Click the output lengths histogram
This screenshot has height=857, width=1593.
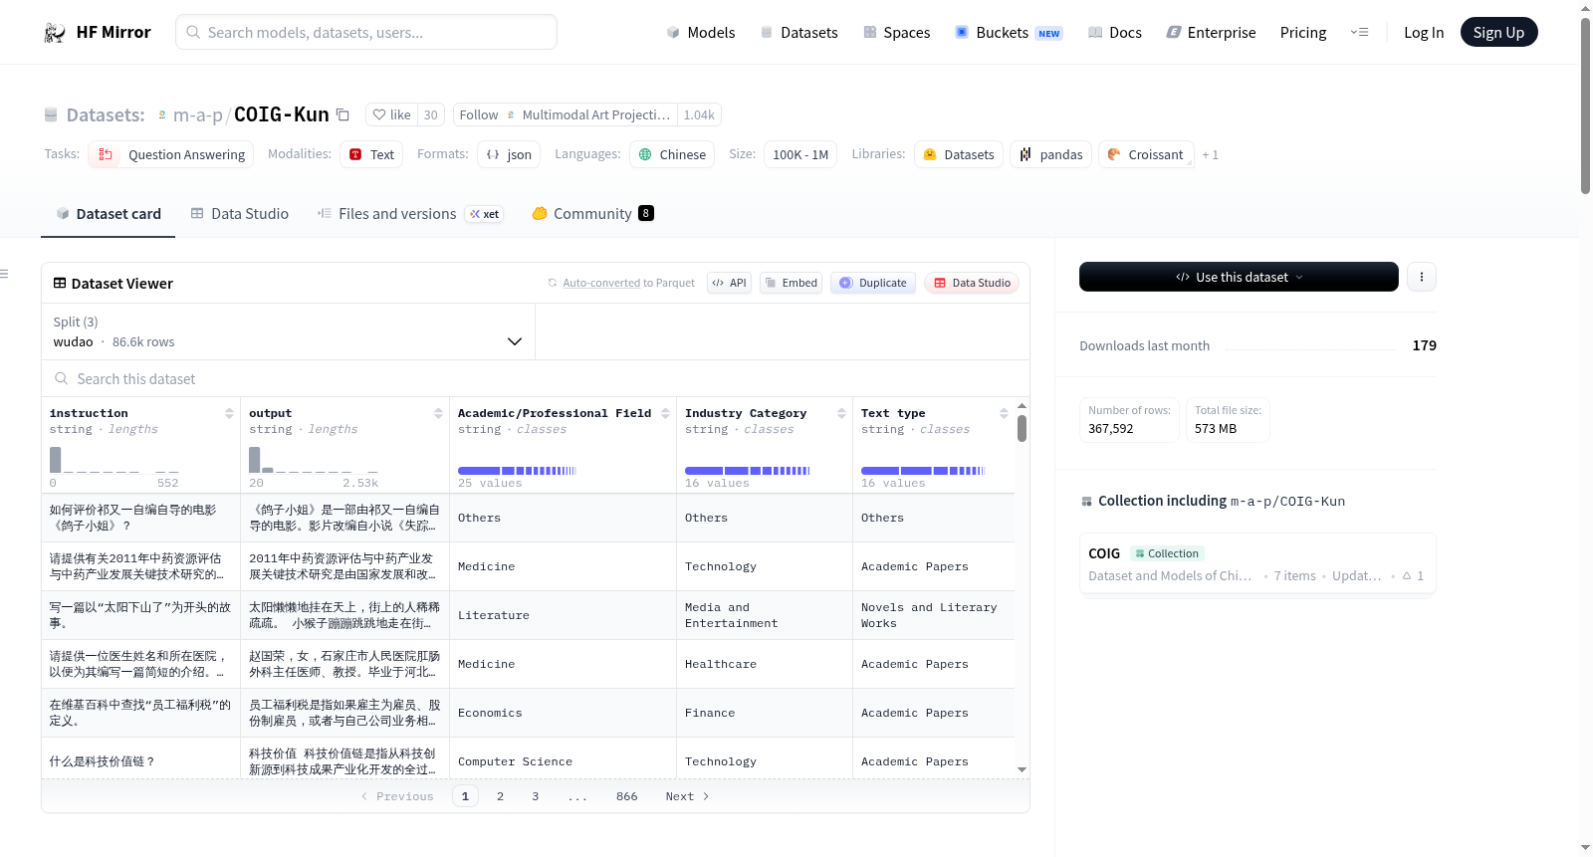(314, 460)
